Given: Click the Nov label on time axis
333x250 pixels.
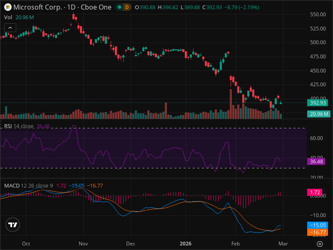Looking at the screenshot, I should (x=83, y=244).
